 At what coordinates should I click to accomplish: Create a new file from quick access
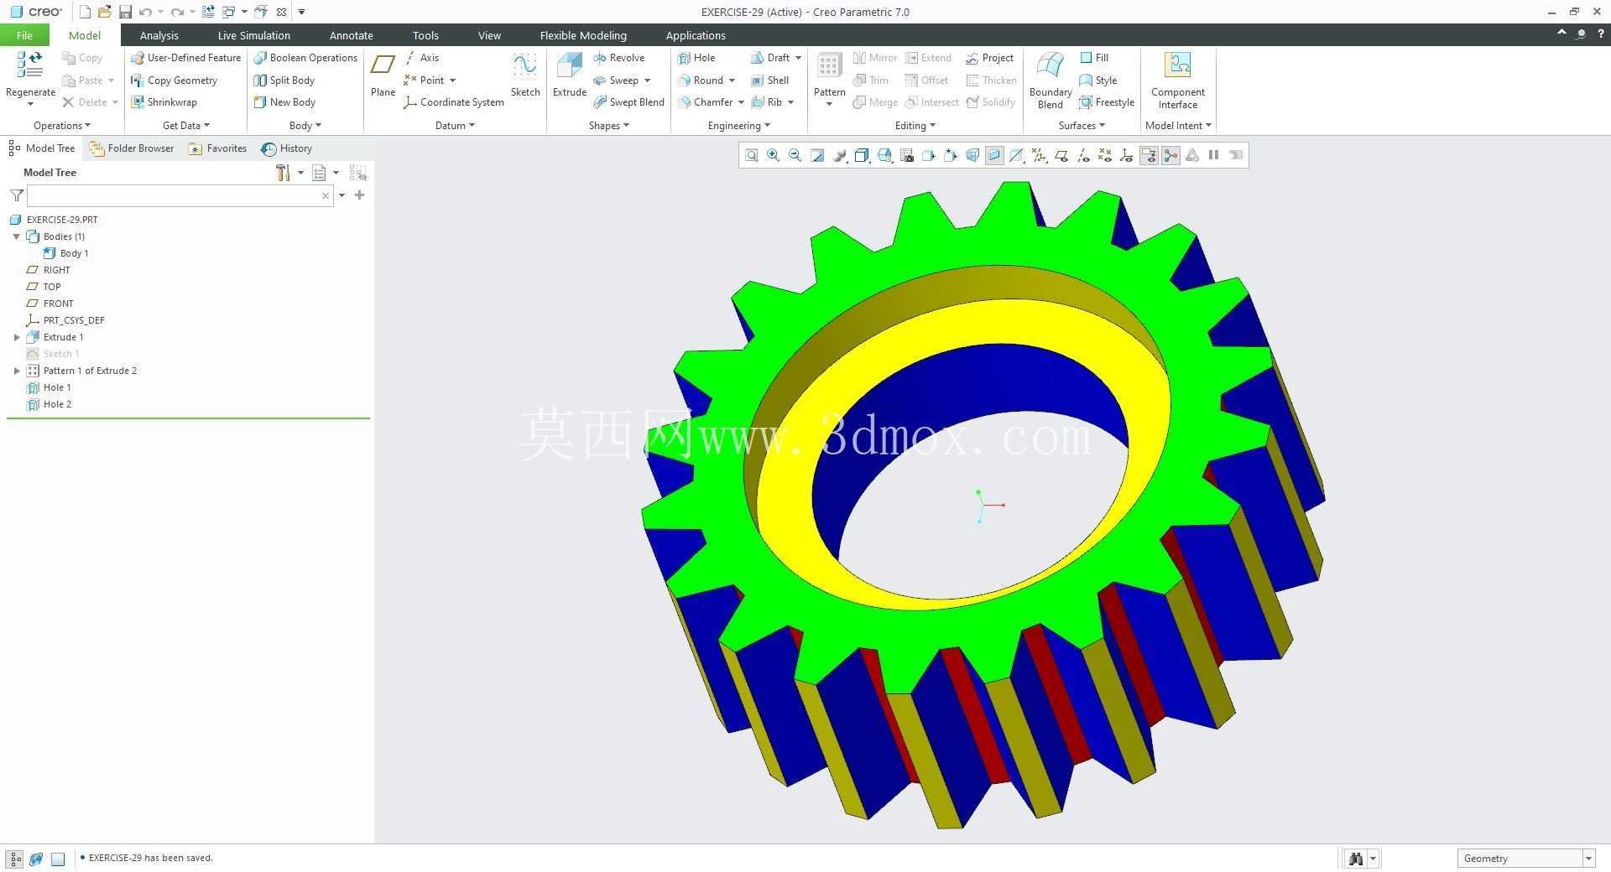85,12
